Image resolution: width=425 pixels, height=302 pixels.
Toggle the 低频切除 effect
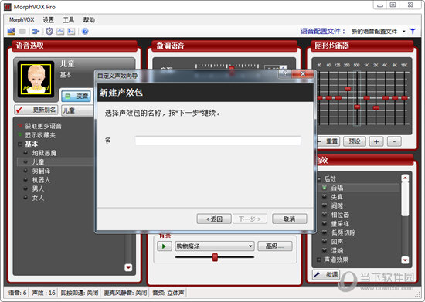pos(325,232)
